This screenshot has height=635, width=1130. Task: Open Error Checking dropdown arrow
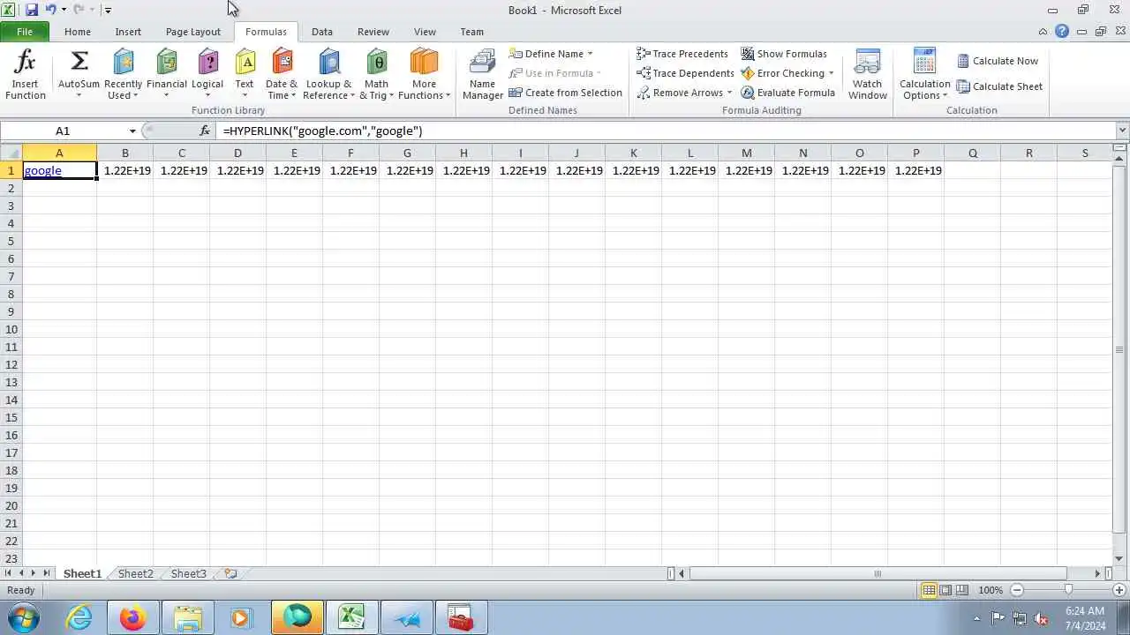[831, 73]
